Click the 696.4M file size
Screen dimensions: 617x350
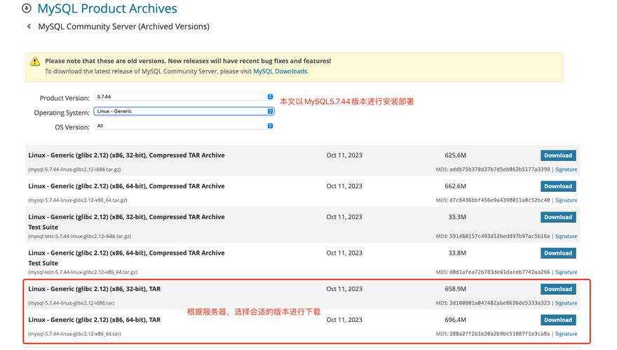point(455,320)
